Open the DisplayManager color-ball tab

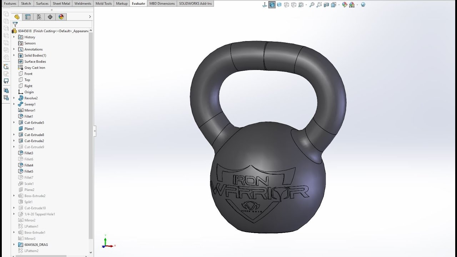[61, 17]
